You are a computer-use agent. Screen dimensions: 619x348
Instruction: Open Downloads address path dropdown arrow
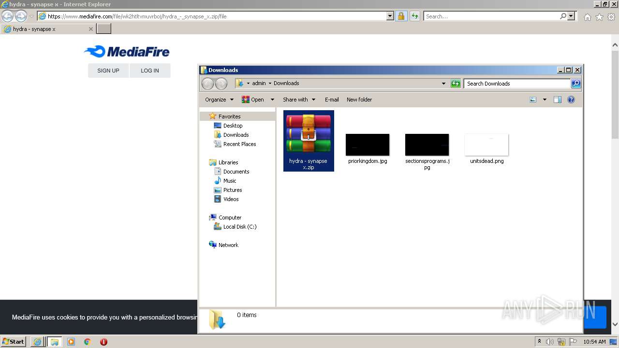click(x=443, y=84)
